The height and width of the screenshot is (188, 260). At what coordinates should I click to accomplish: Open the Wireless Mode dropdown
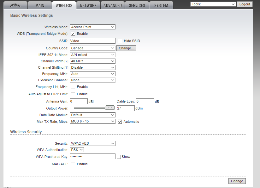tap(92, 27)
